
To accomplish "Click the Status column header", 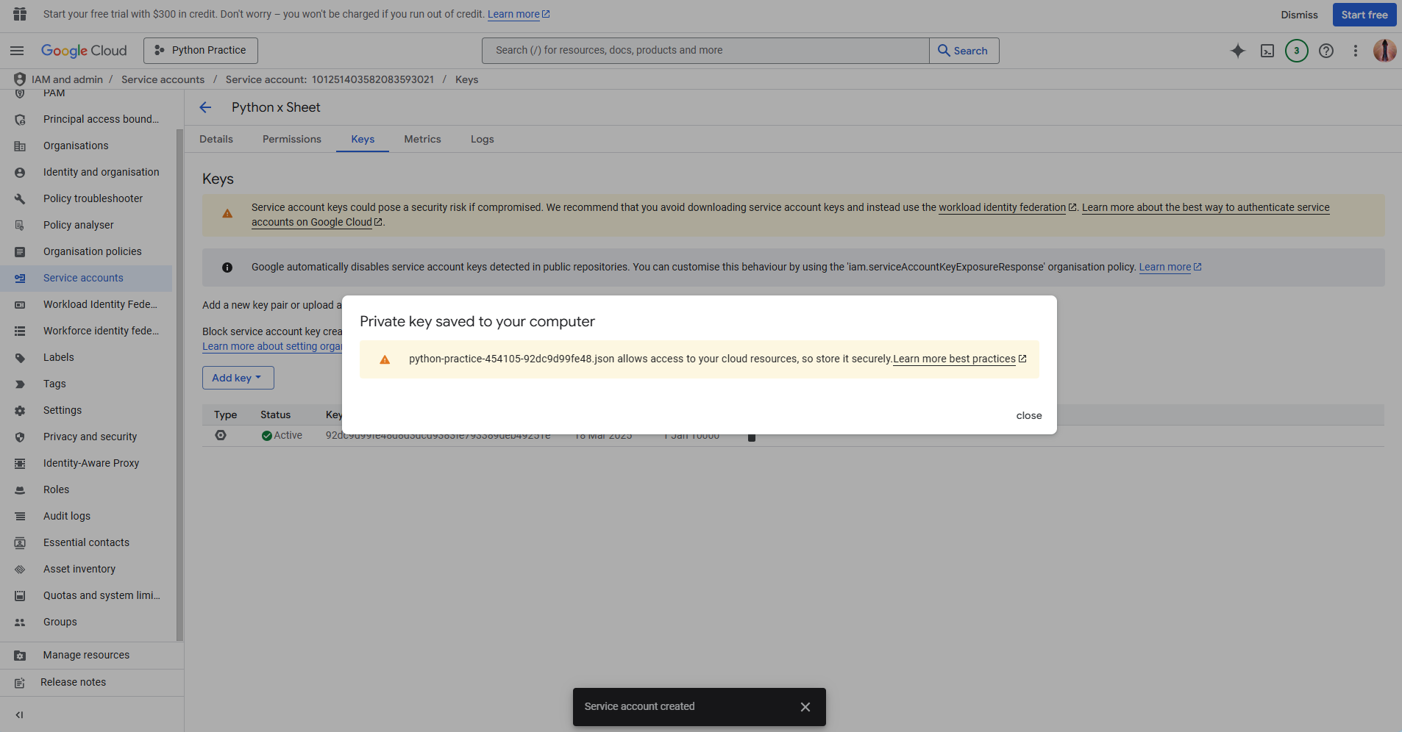I will pyautogui.click(x=275, y=415).
